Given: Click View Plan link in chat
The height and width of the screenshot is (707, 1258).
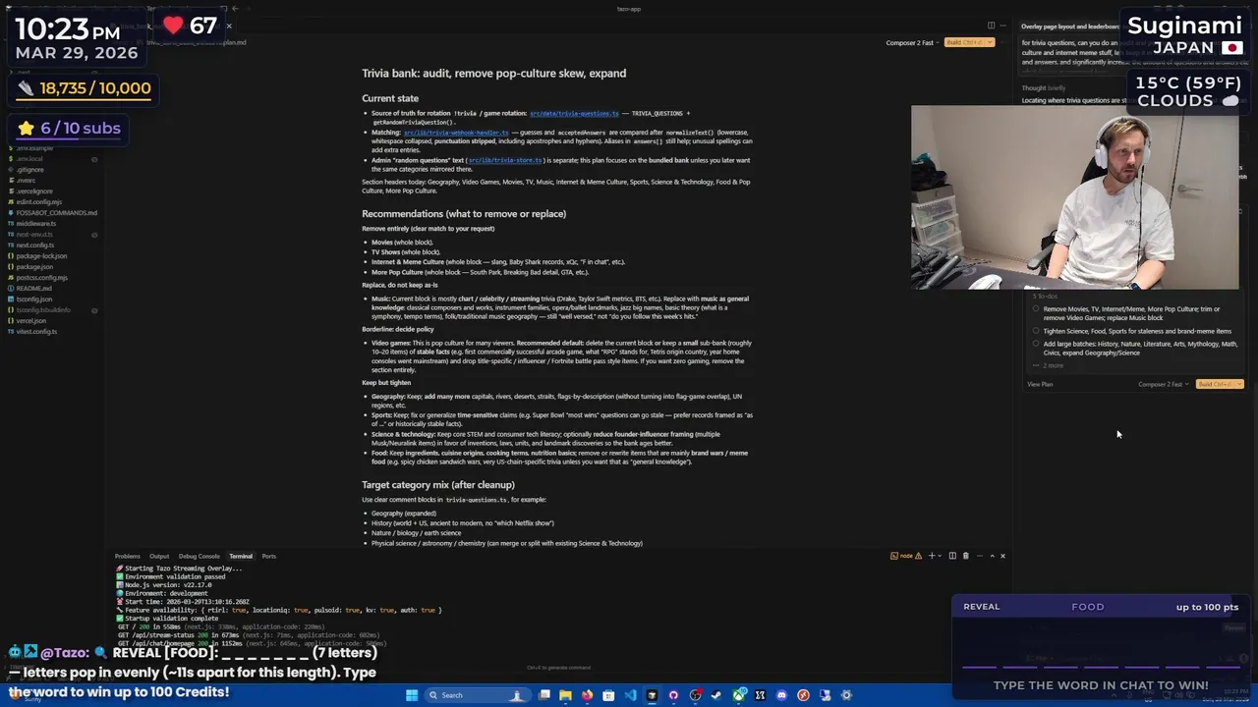Looking at the screenshot, I should pos(1039,384).
